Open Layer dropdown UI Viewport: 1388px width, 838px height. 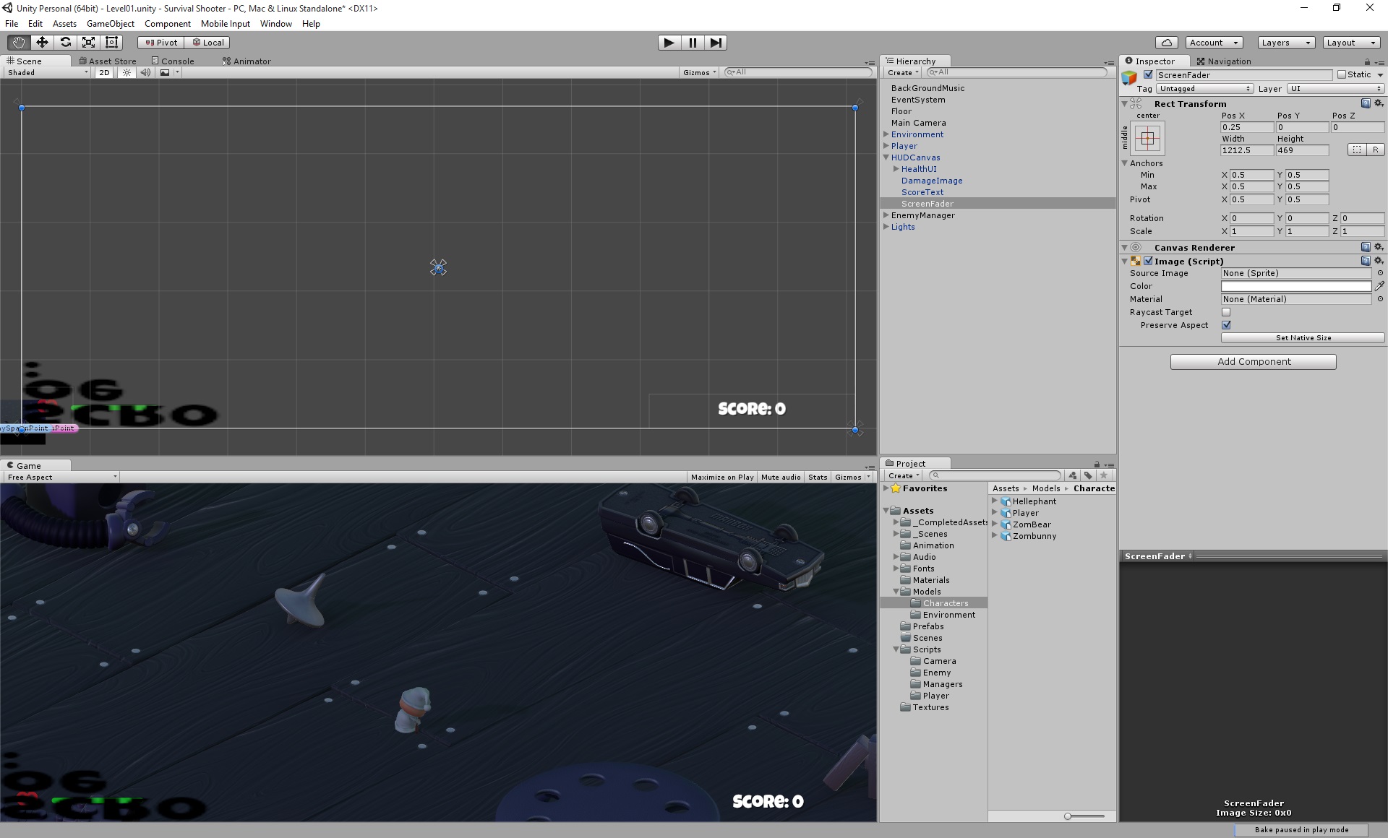pyautogui.click(x=1335, y=89)
